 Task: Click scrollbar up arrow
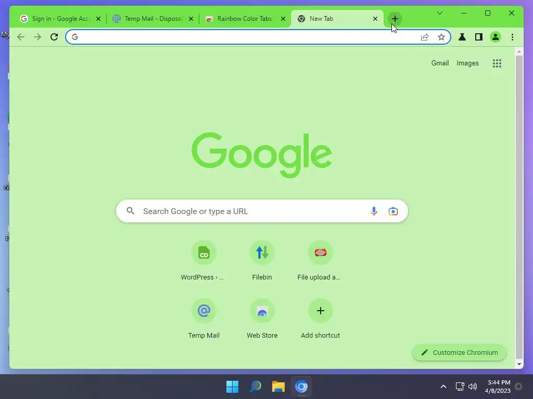(x=519, y=51)
